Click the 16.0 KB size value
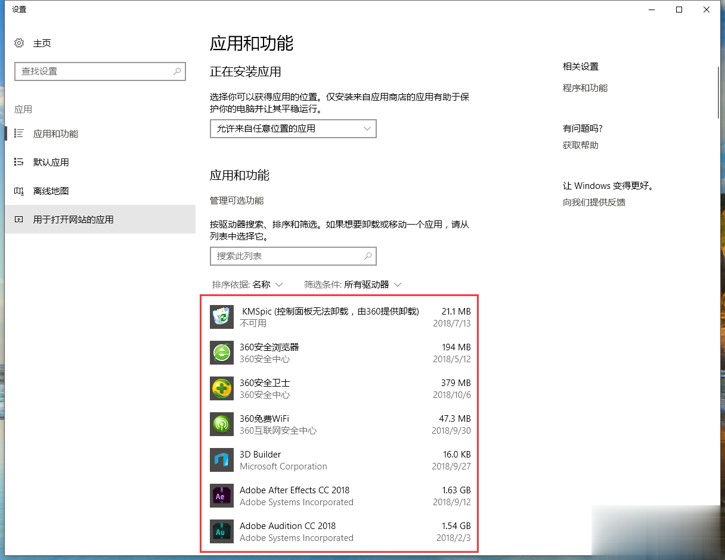725x560 pixels. (457, 455)
